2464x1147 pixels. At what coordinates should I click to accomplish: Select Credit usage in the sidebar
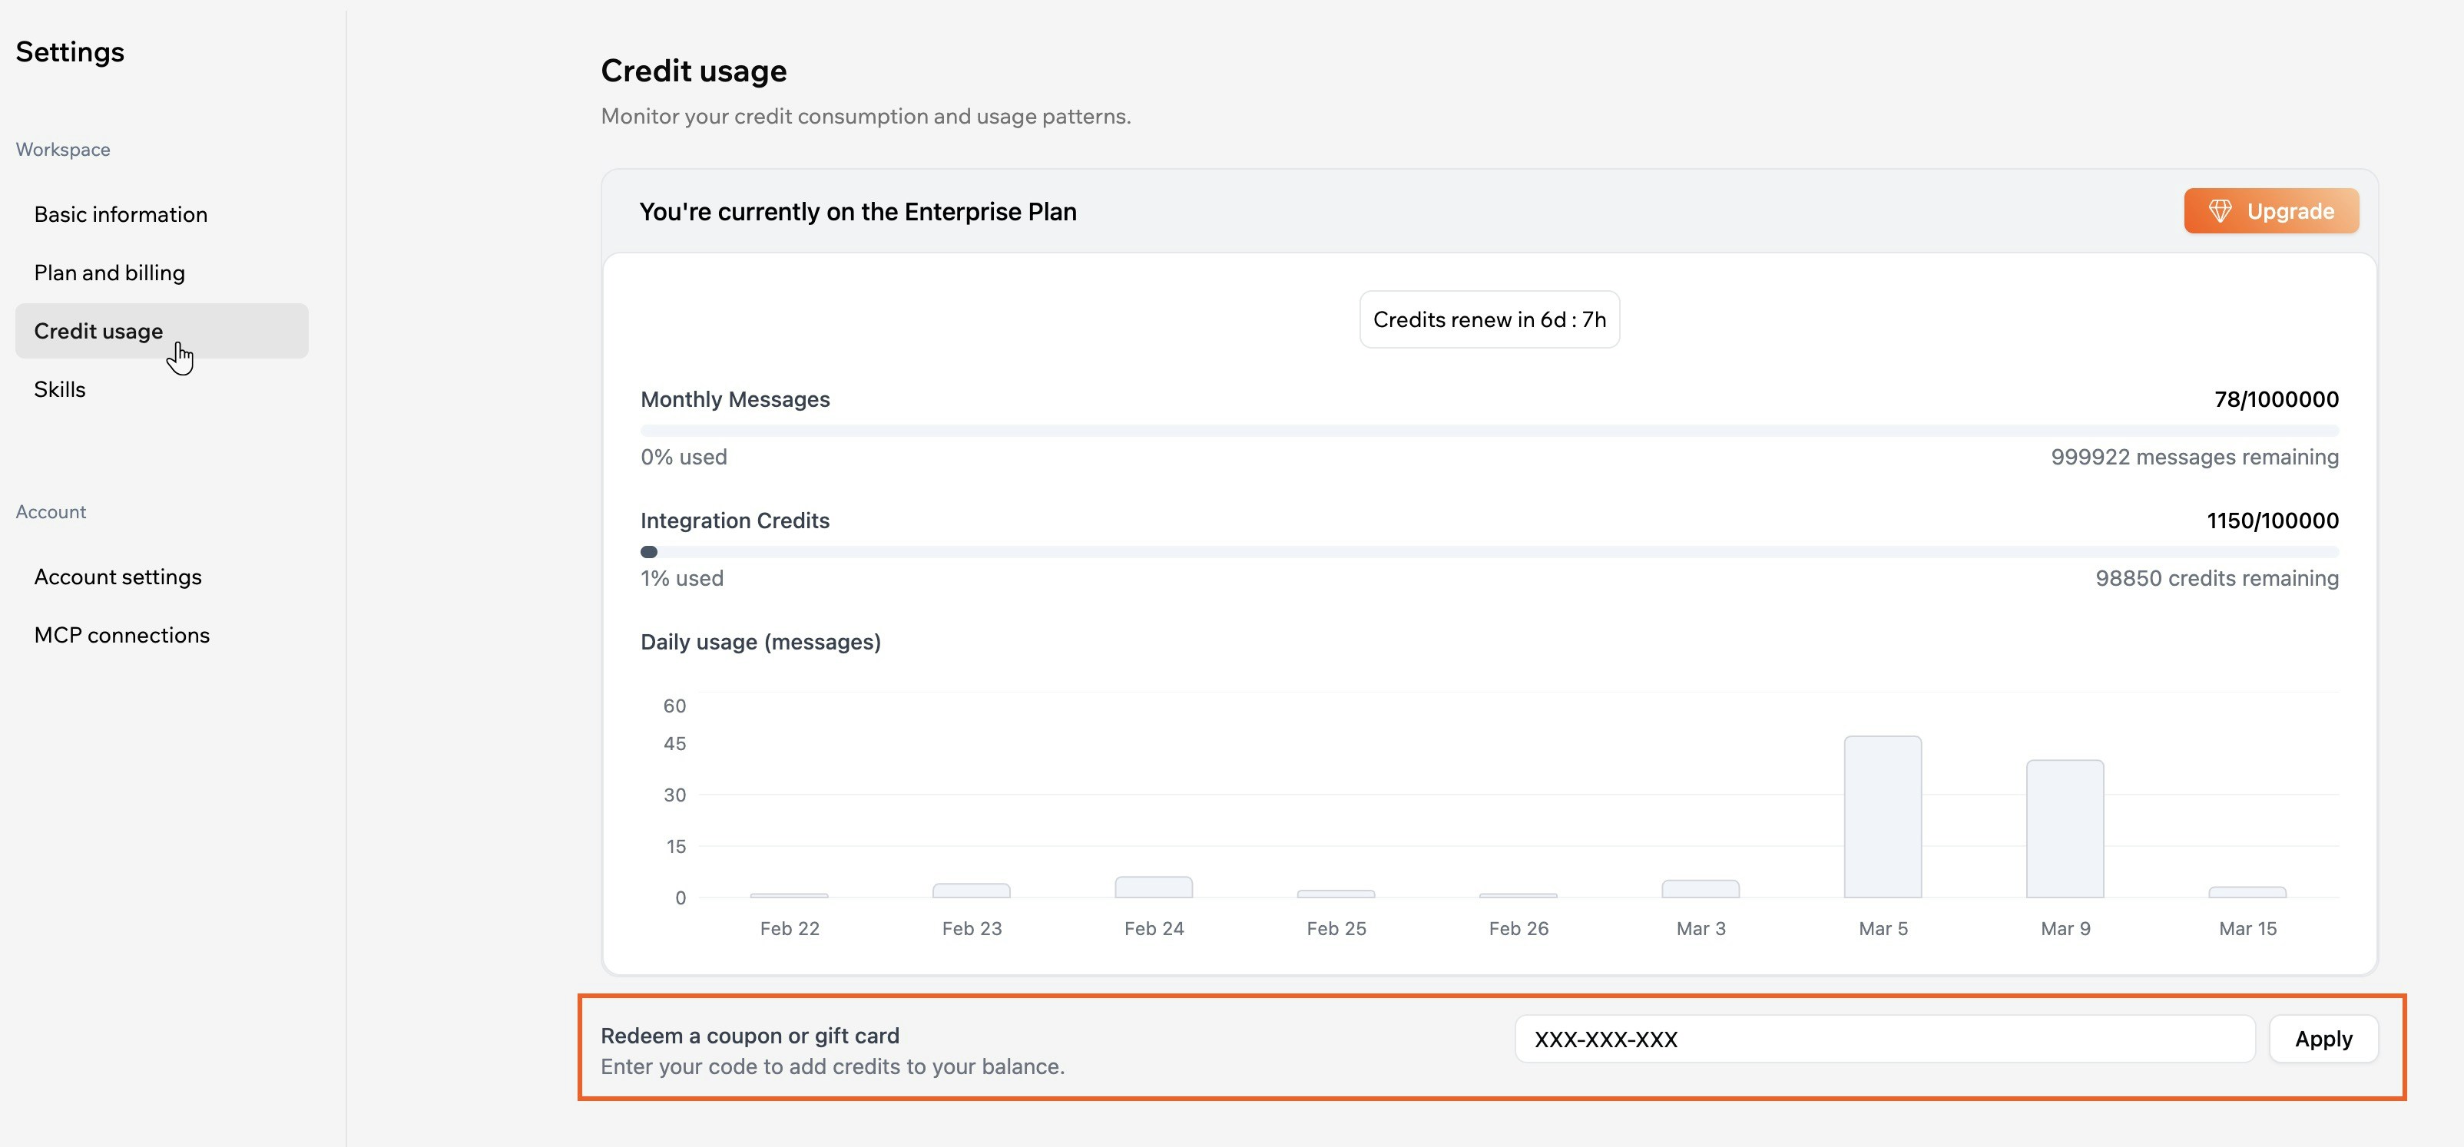[98, 331]
